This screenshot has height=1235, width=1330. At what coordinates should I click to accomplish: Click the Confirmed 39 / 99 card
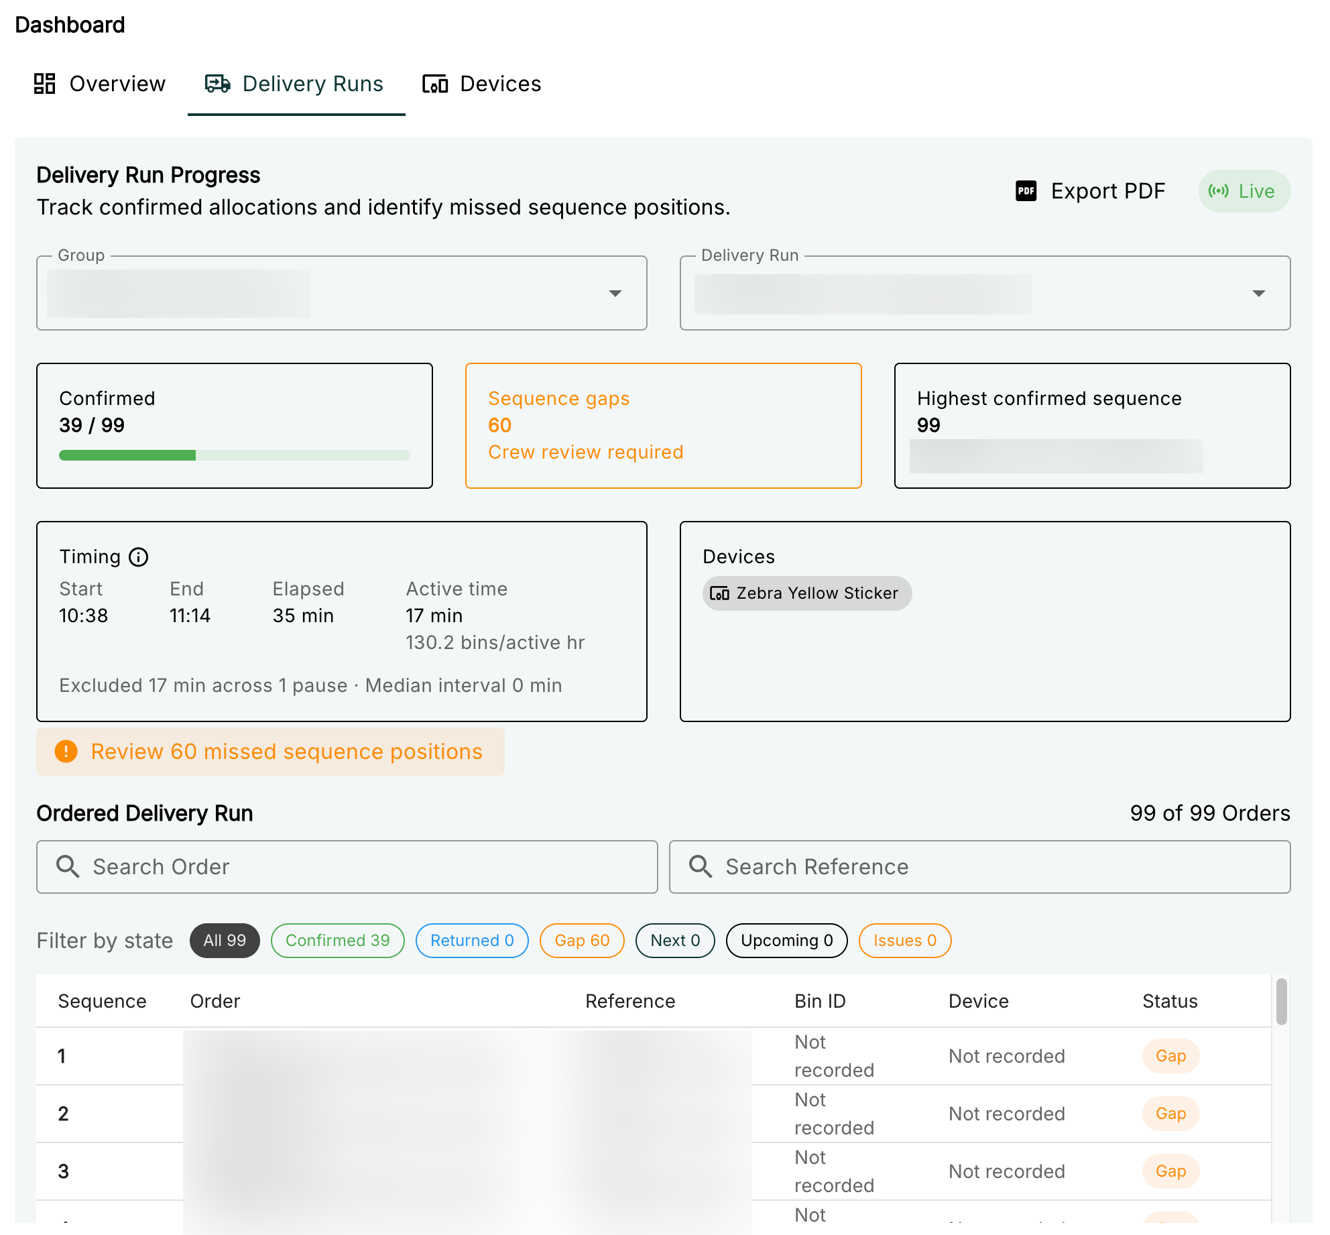(235, 426)
